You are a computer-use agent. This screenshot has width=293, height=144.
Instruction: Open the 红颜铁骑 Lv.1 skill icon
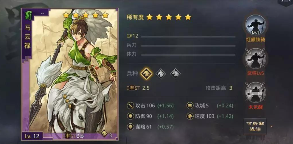pyautogui.click(x=255, y=25)
